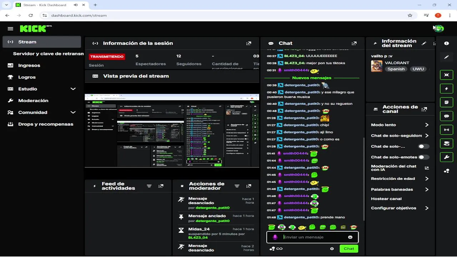This screenshot has height=257, width=457.
Task: Select the halo frog emote in quick bar
Action: (x=272, y=227)
